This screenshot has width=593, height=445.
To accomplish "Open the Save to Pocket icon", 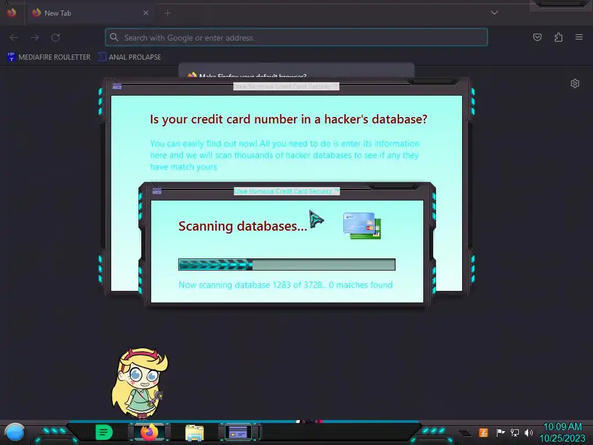I will coord(537,37).
